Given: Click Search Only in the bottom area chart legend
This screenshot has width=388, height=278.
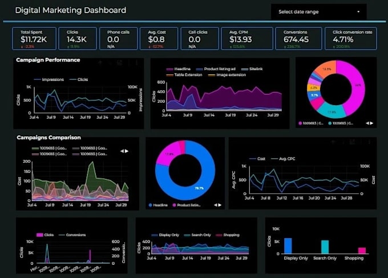Looking at the screenshot, I should 197,235.
